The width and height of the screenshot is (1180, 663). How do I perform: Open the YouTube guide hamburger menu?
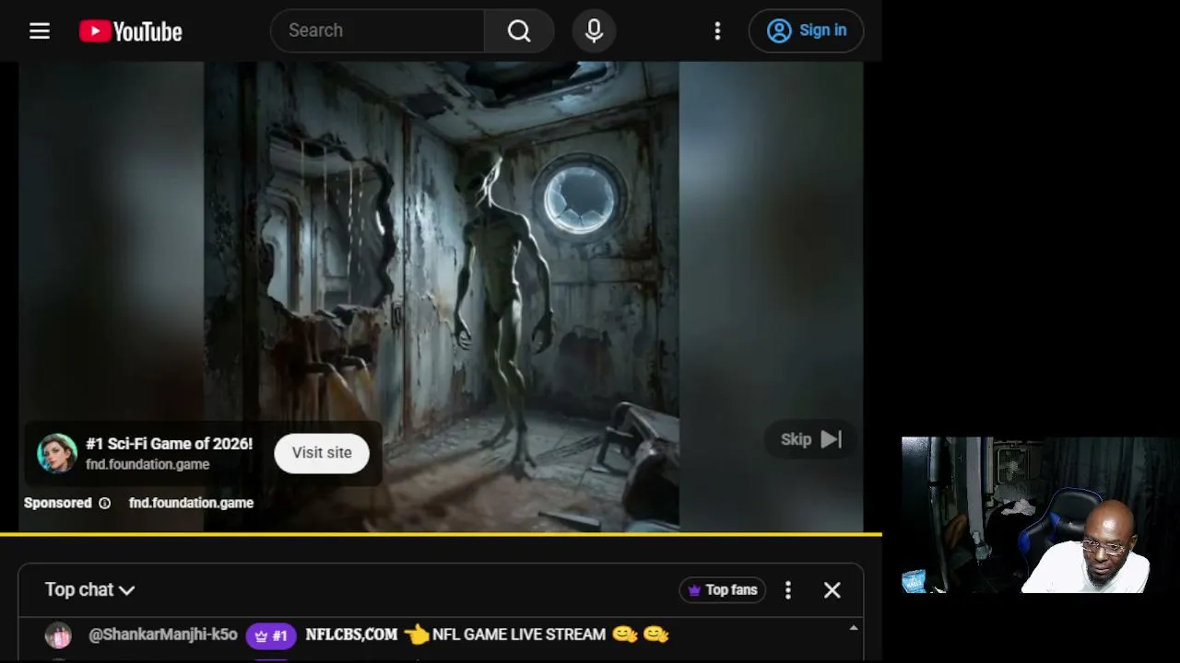pos(39,31)
